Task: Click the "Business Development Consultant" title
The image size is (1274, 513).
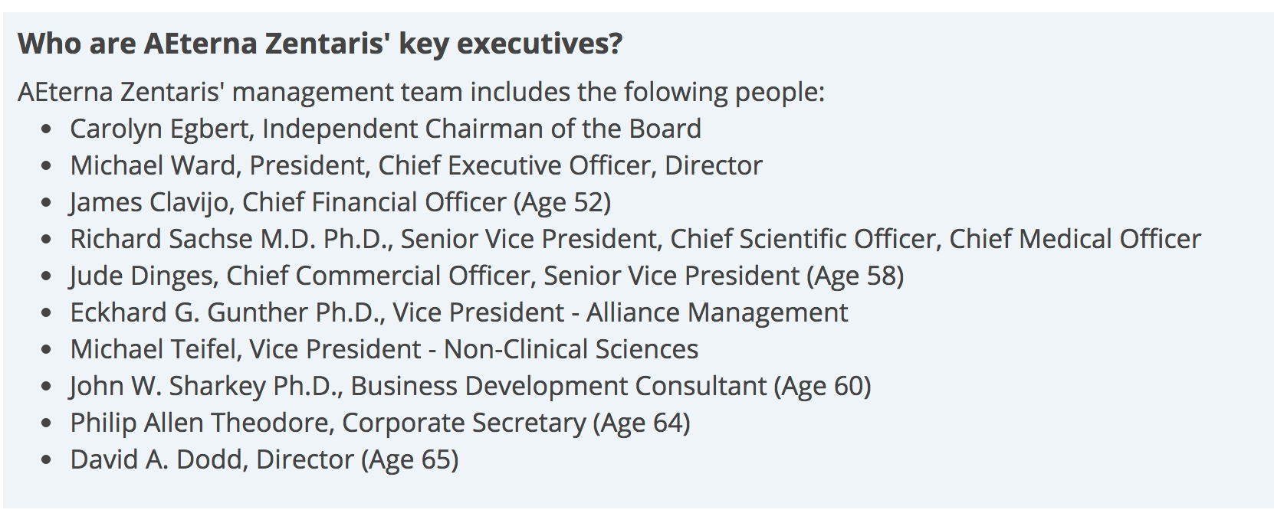Action: pos(558,386)
